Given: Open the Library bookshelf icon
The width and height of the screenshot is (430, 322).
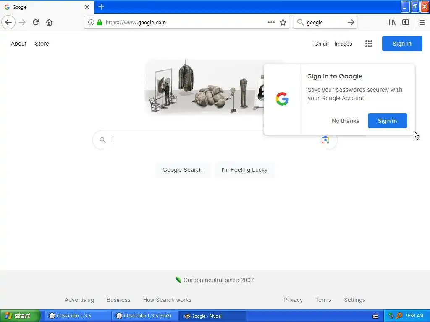Looking at the screenshot, I should [x=392, y=22].
